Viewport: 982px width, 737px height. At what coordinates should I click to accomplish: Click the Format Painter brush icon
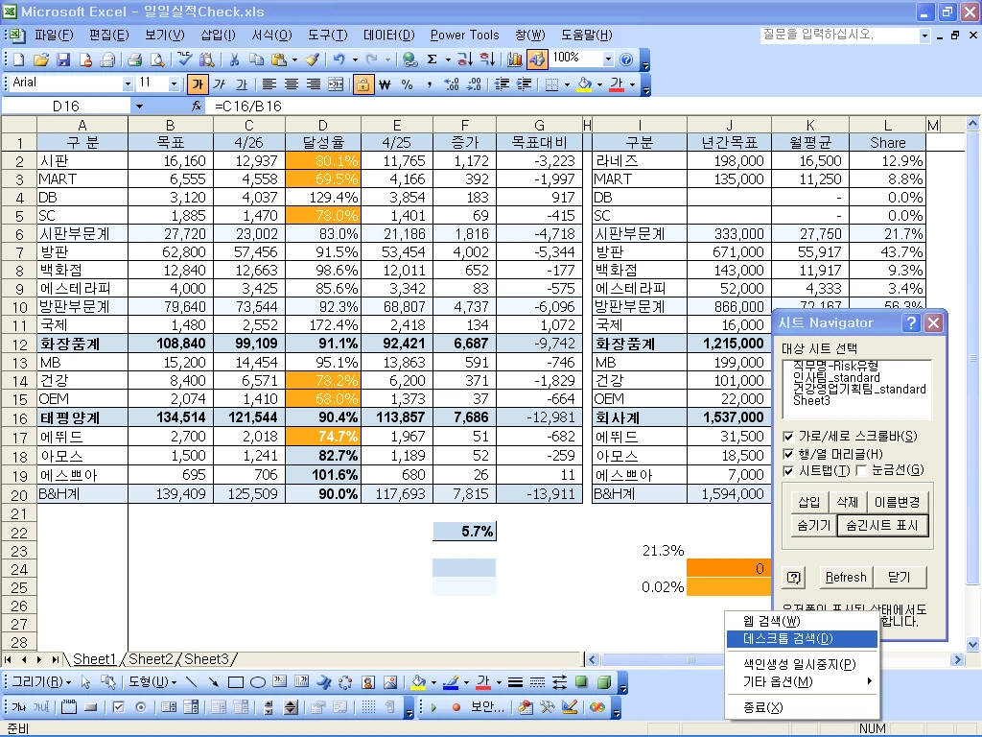[x=312, y=59]
